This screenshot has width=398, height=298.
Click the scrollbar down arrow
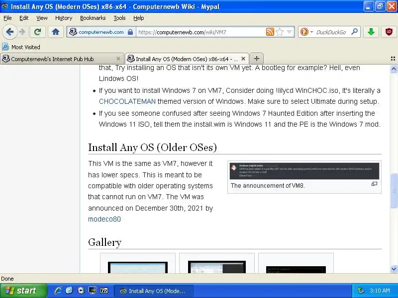(x=394, y=269)
